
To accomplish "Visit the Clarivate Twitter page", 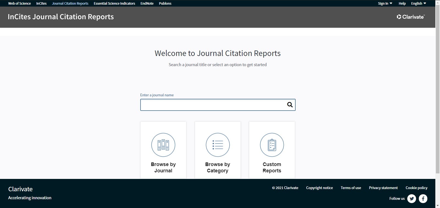I will coord(412,198).
